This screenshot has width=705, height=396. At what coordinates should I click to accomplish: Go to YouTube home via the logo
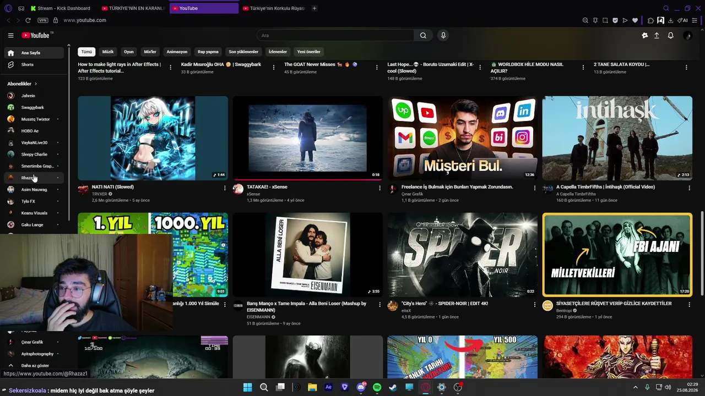[36, 35]
